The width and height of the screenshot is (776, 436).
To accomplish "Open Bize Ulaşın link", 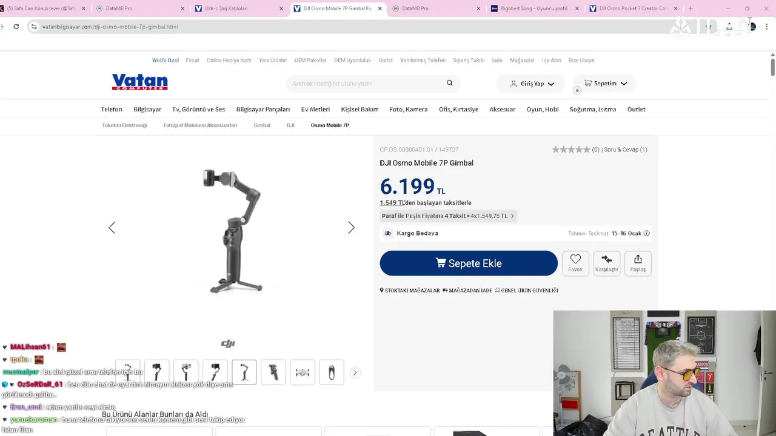I will click(581, 61).
